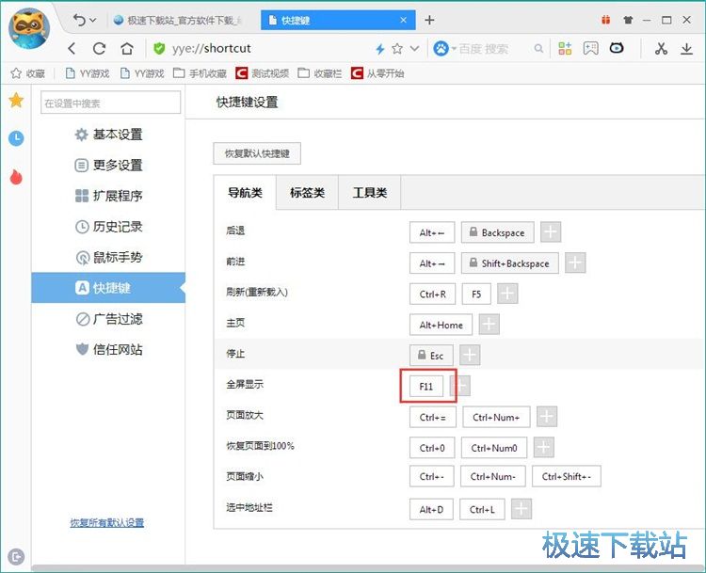The image size is (706, 573).
Task: Select the 导航类 tab
Action: click(245, 193)
